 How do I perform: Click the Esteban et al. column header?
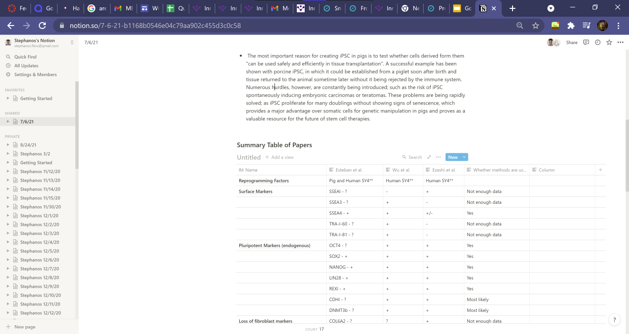point(349,170)
